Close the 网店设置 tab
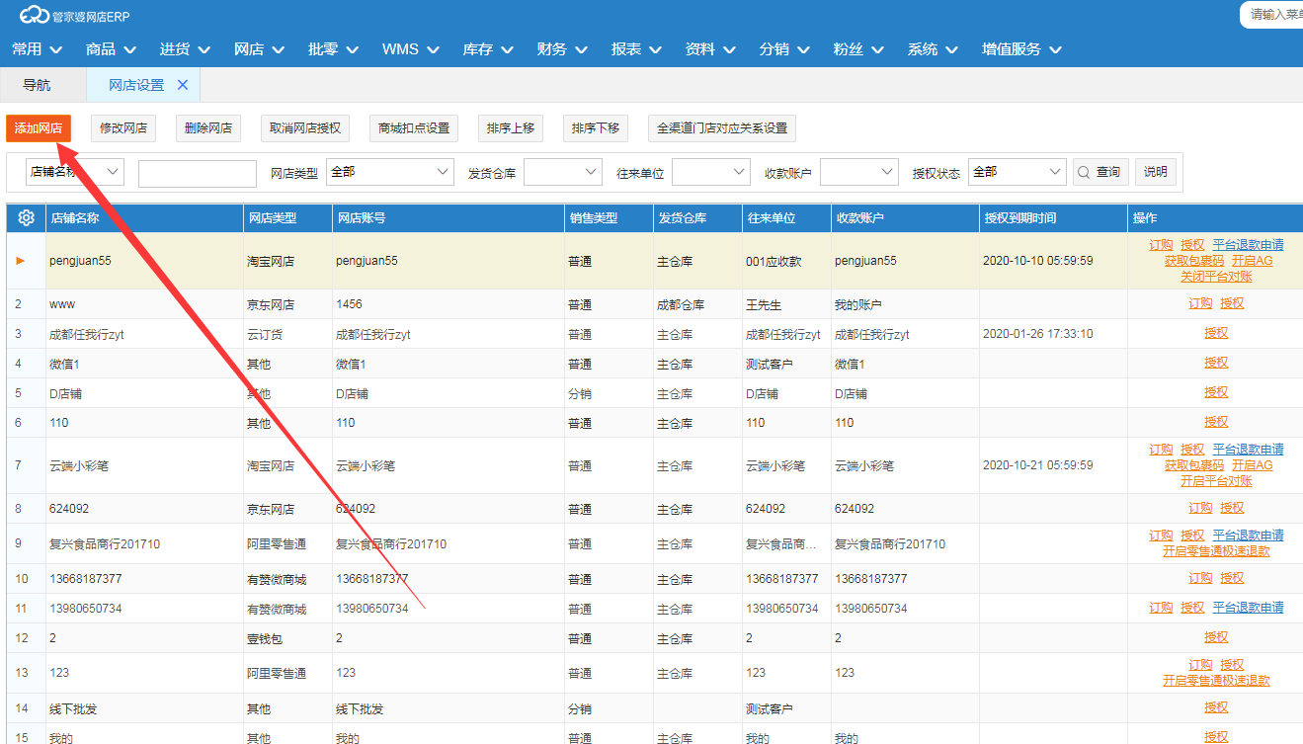The image size is (1303, 744). click(x=183, y=85)
